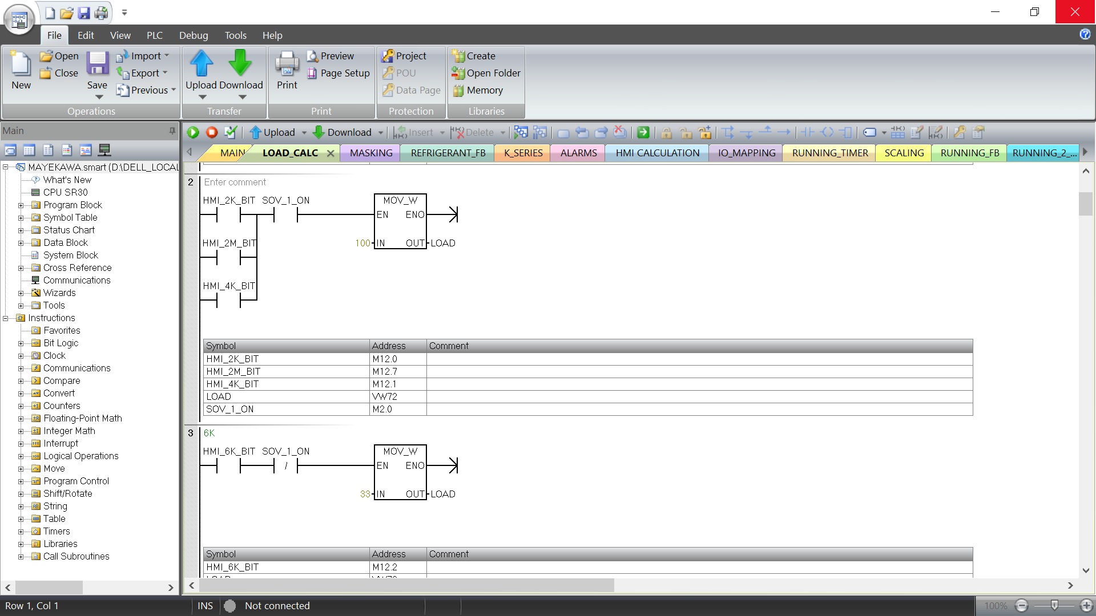Click the Insert contact toolbar icon
Image resolution: width=1096 pixels, height=616 pixels.
click(x=807, y=132)
